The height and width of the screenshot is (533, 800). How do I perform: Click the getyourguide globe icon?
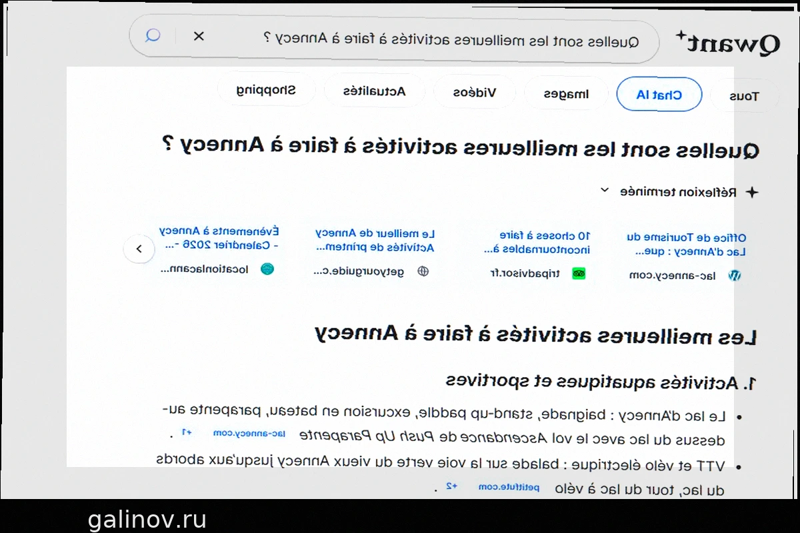pyautogui.click(x=423, y=271)
